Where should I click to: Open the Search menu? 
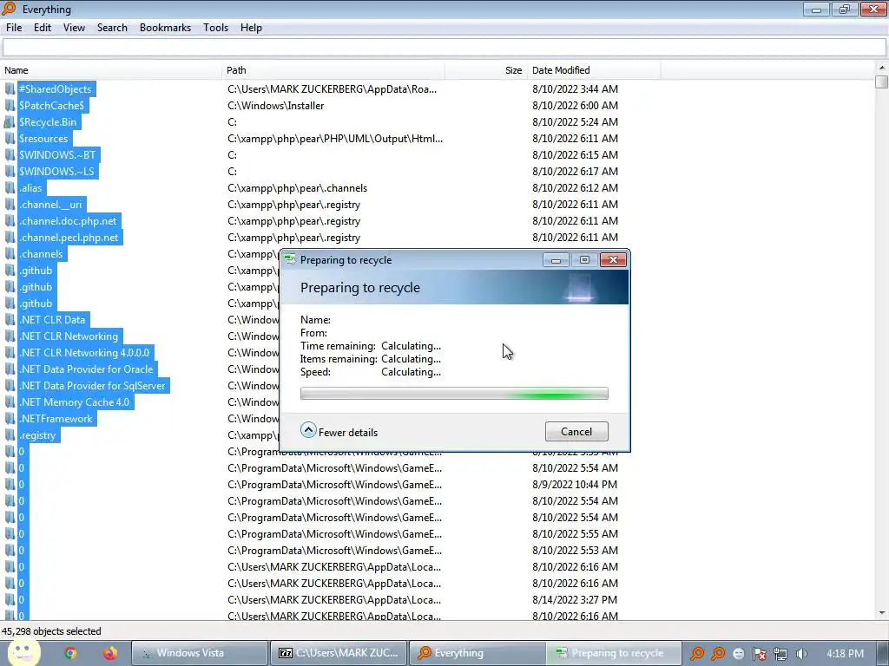coord(112,28)
